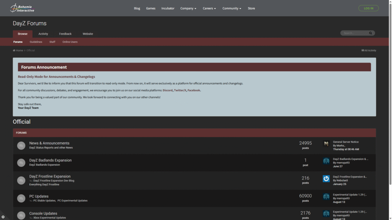392x220 pixels.
Task: Open the DayZ Frostline Expansion forum
Action: pyautogui.click(x=50, y=176)
